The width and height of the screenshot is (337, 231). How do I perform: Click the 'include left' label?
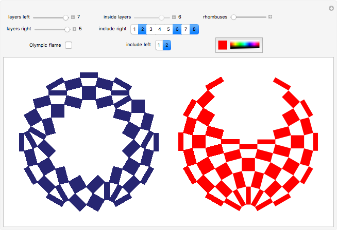139,45
